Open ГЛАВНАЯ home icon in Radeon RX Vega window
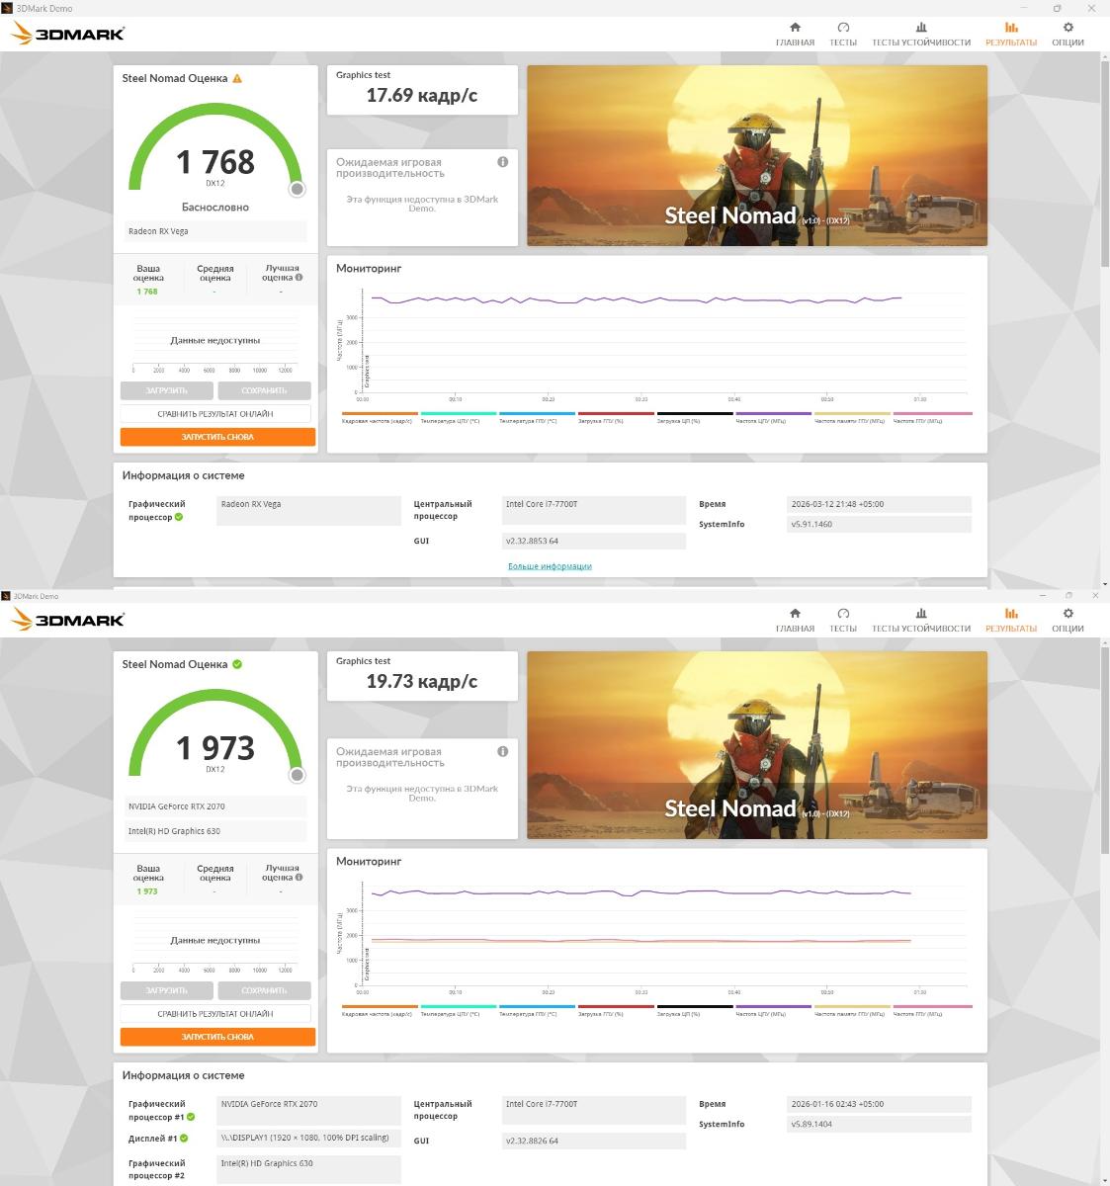The height and width of the screenshot is (1186, 1110). click(x=795, y=28)
